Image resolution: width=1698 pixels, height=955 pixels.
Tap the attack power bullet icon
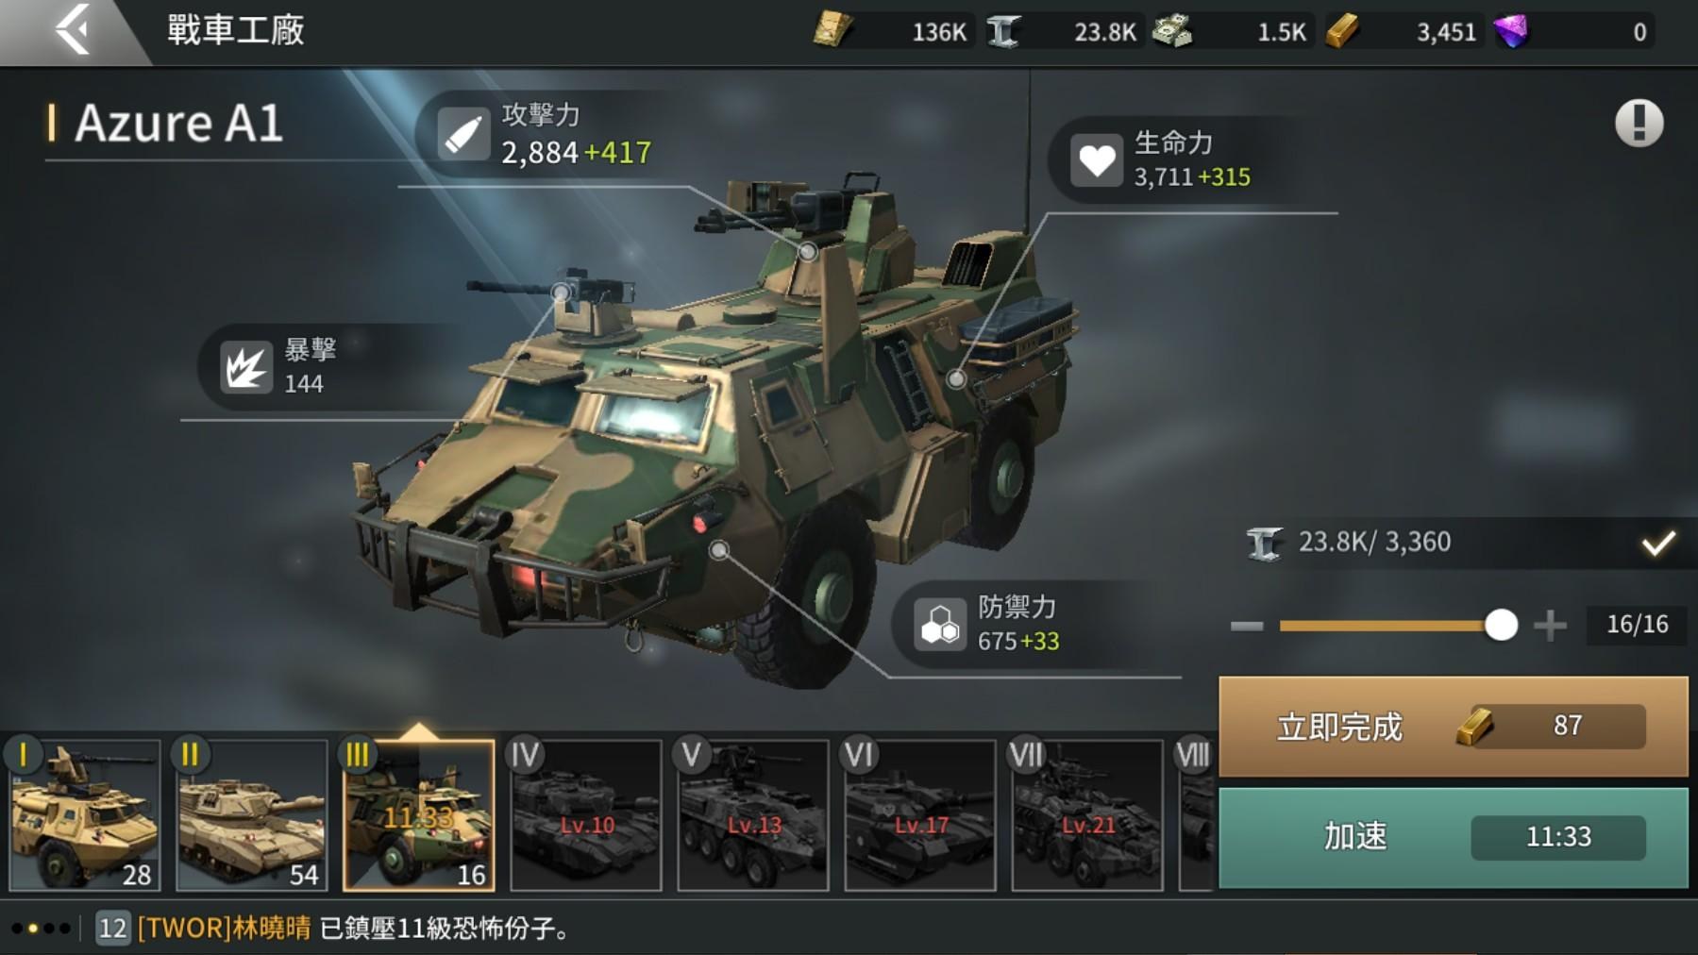(x=463, y=134)
